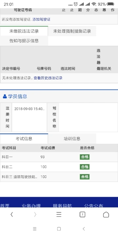The width and height of the screenshot is (118, 236).
Task: Tap Android recent apps button
Action: click(x=35, y=229)
